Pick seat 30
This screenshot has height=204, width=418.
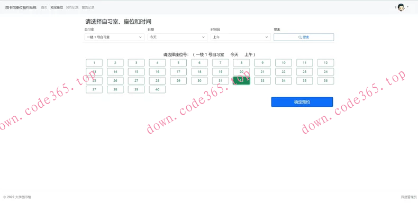pos(199,81)
